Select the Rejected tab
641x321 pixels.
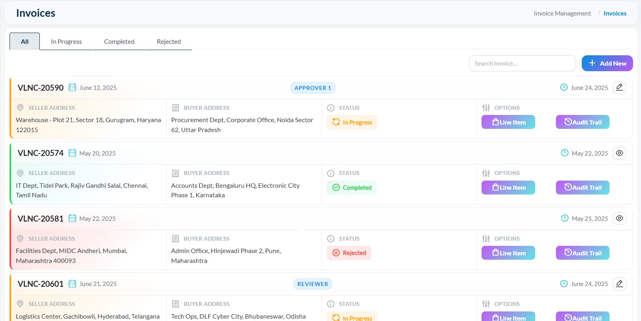click(169, 42)
